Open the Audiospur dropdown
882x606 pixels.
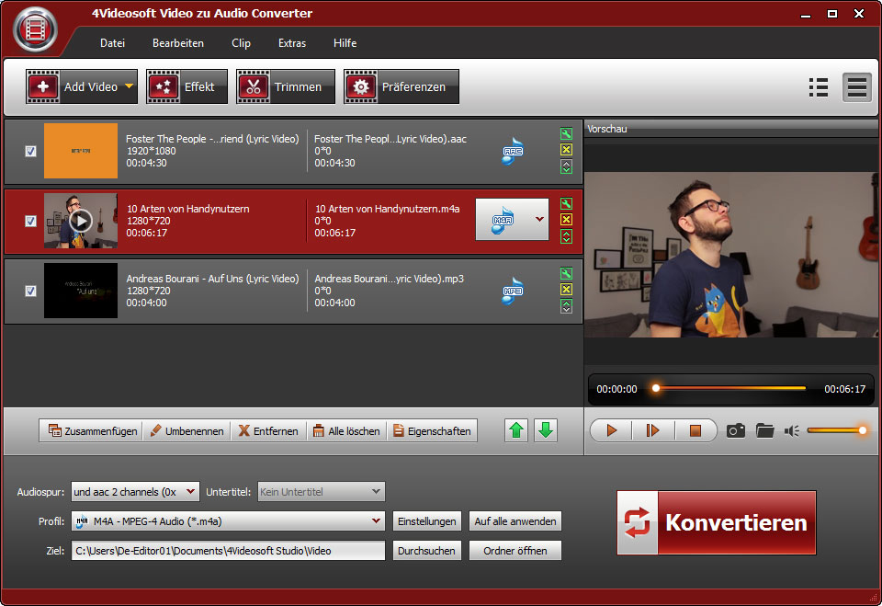click(x=135, y=492)
